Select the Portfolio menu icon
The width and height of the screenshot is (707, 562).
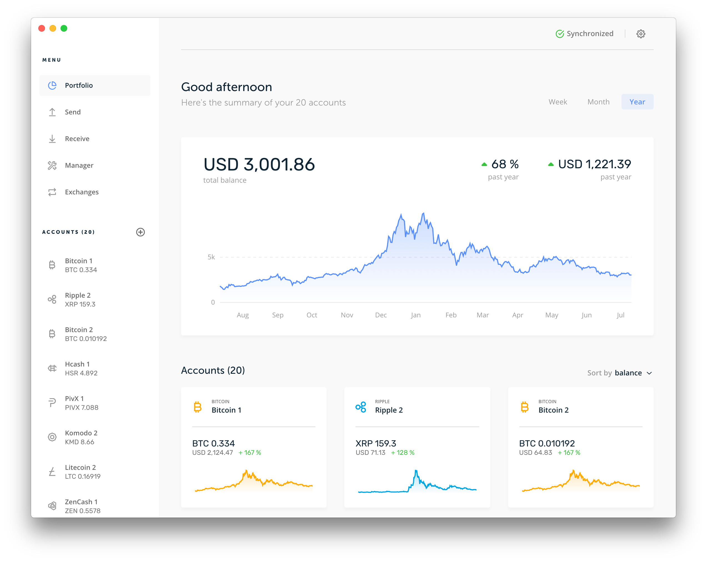point(52,85)
